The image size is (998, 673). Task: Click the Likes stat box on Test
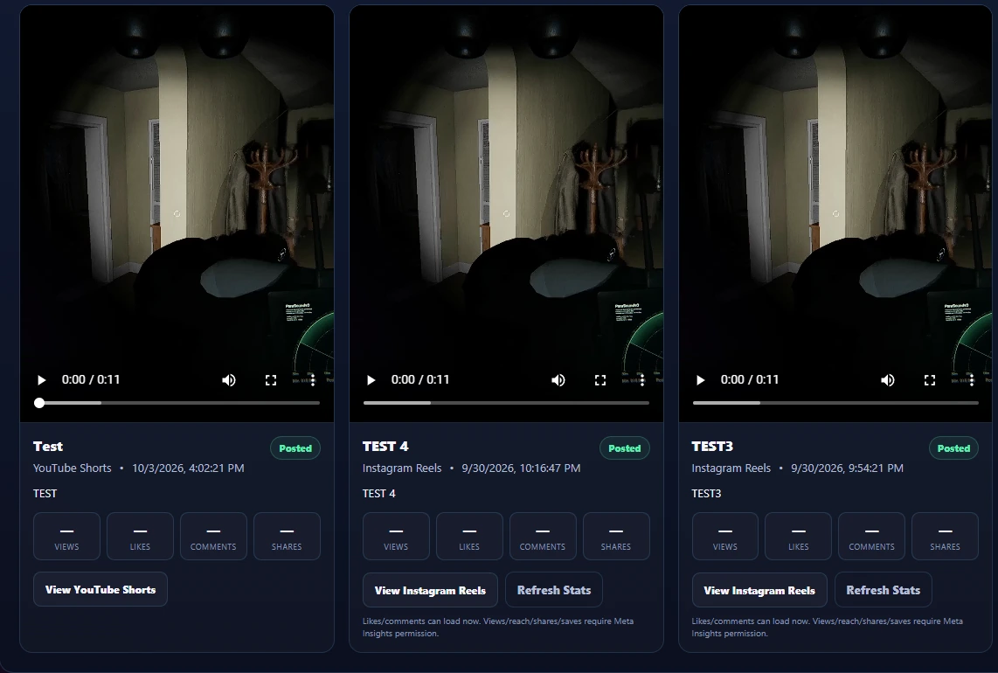click(140, 536)
